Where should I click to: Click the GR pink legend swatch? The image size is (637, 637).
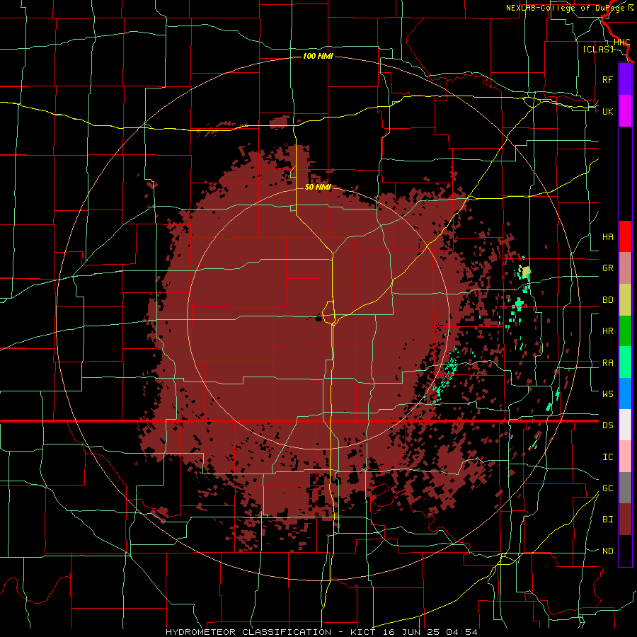click(625, 268)
